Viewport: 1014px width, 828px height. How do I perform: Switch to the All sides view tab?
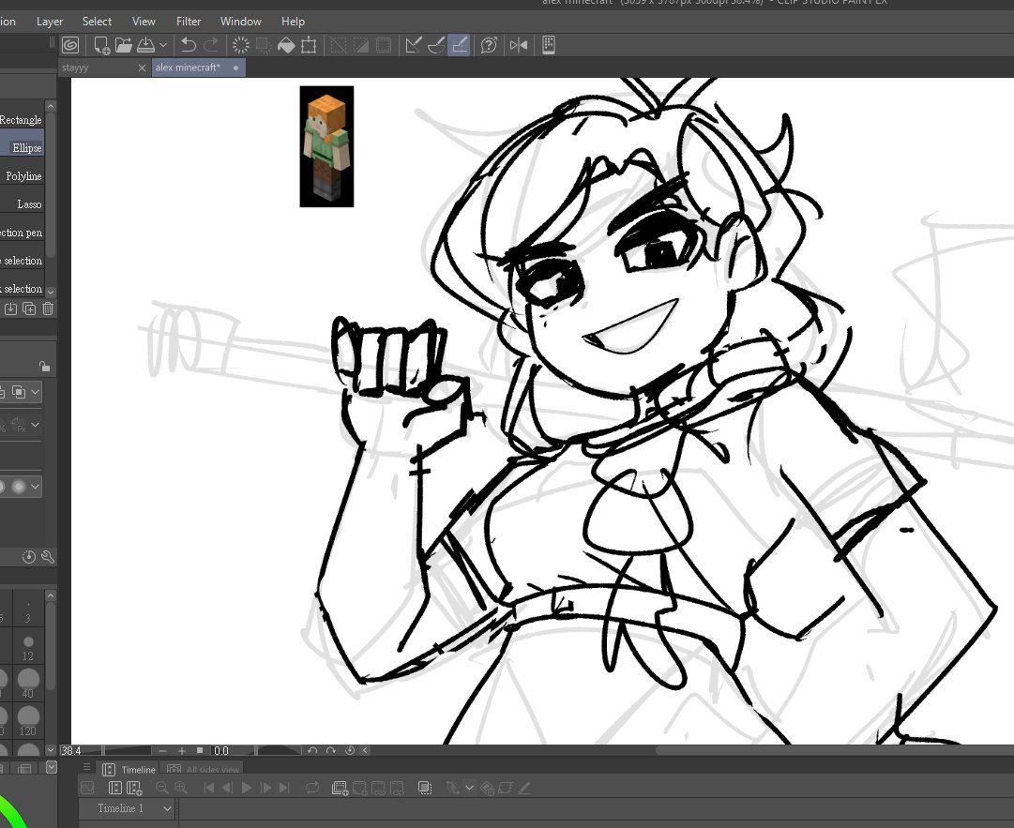click(x=204, y=769)
